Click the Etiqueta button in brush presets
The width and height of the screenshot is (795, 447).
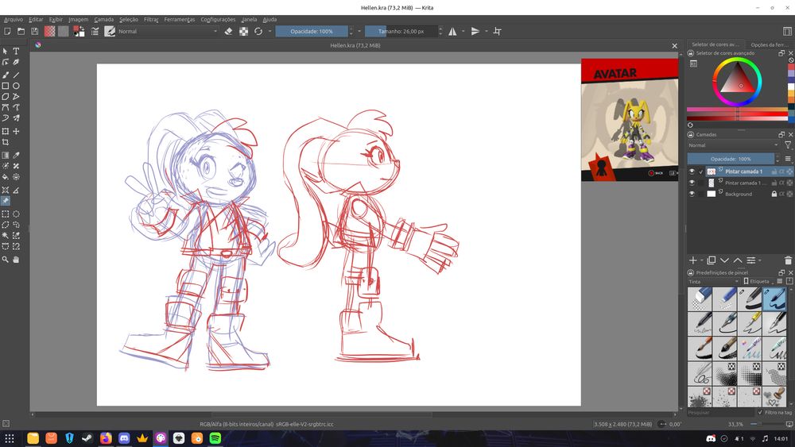[758, 281]
